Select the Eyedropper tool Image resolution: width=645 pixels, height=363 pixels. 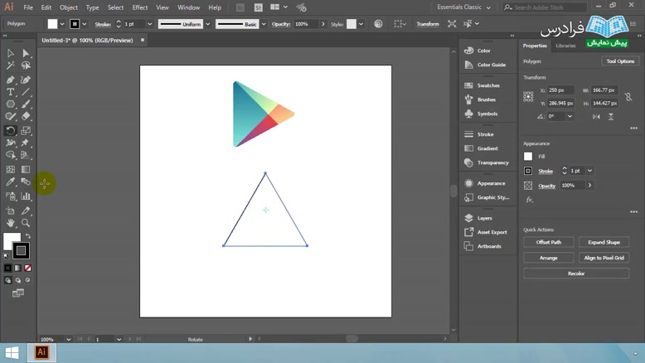point(10,181)
